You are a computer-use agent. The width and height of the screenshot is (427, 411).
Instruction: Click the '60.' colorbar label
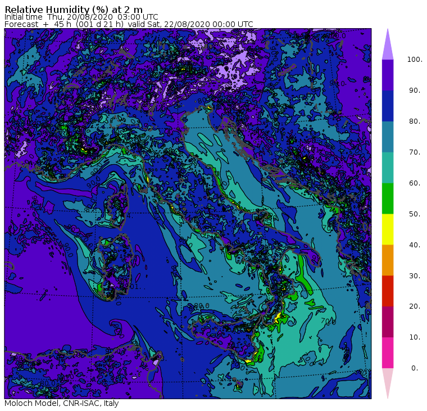(415, 183)
